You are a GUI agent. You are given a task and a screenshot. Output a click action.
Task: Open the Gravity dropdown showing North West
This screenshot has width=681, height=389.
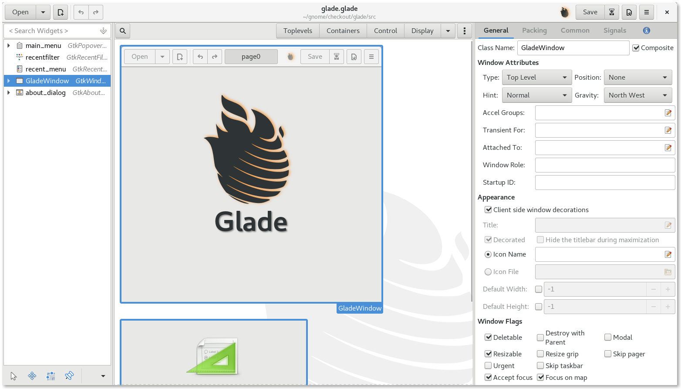(x=637, y=95)
